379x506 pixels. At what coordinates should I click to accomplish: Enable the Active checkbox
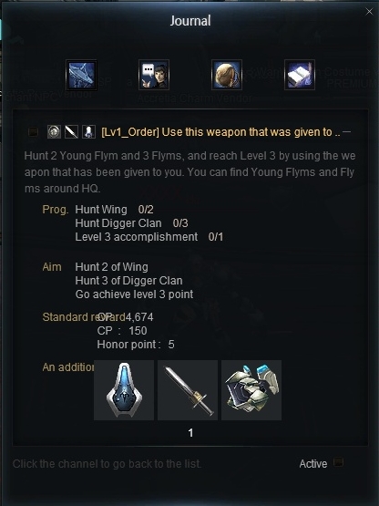[x=338, y=462]
